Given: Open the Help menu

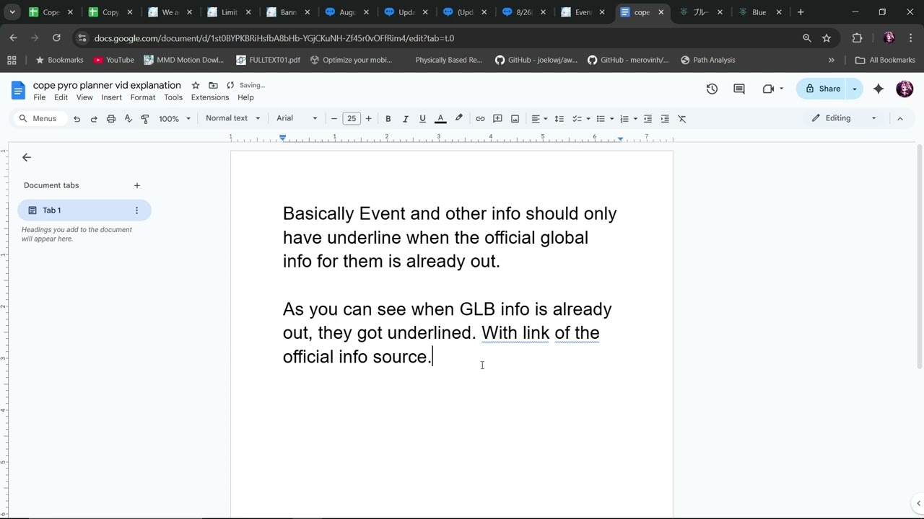Looking at the screenshot, I should (x=245, y=97).
